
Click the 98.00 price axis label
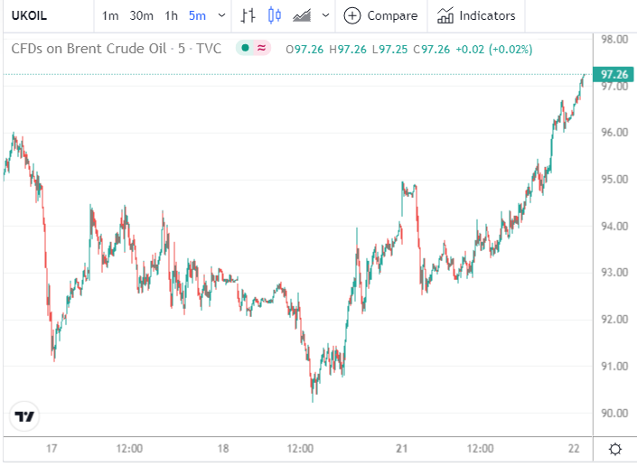(614, 40)
